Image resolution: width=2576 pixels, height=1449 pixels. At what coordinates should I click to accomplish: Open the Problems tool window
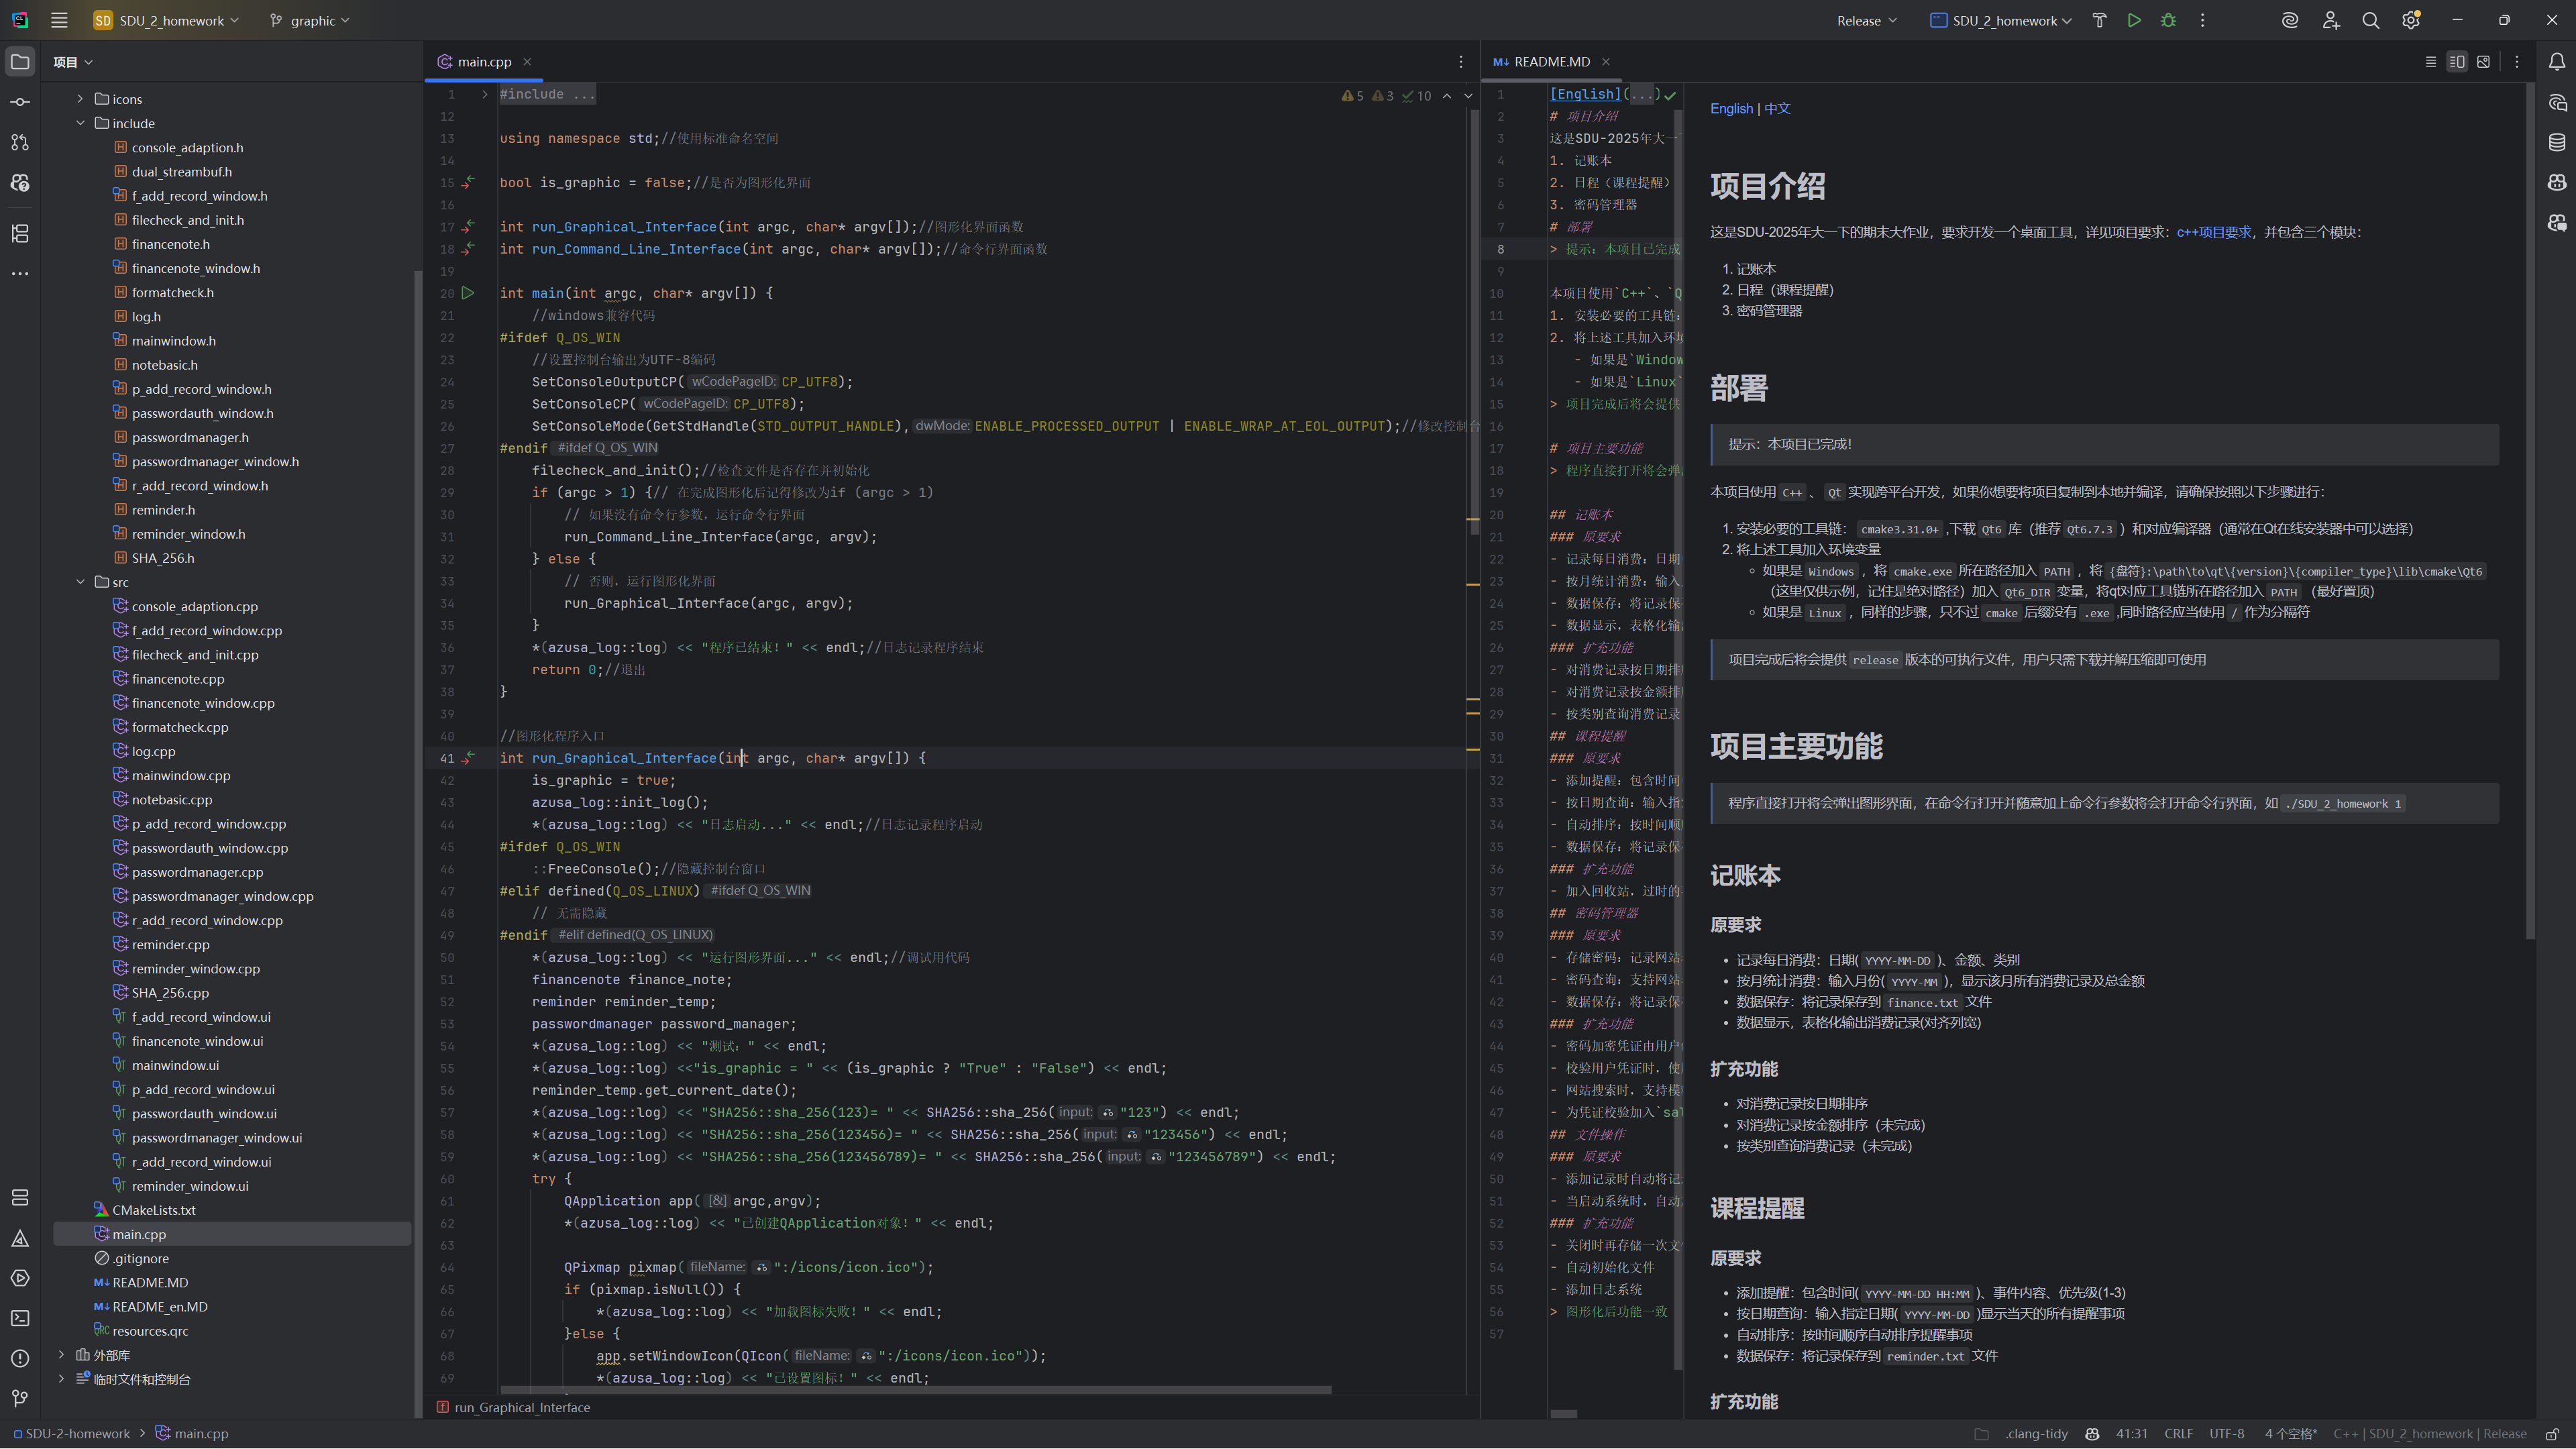click(20, 1358)
